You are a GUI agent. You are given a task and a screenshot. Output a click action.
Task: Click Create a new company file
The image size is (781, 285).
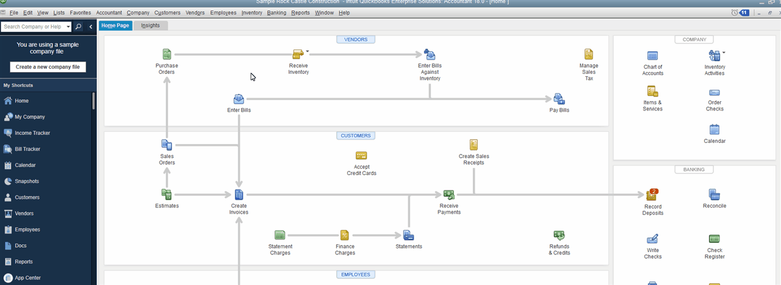pos(48,67)
